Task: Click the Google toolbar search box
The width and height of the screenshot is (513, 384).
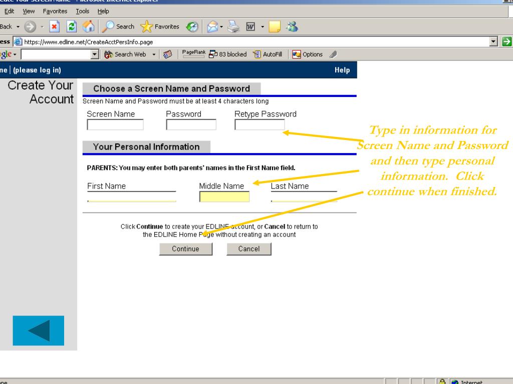Action: coord(56,54)
